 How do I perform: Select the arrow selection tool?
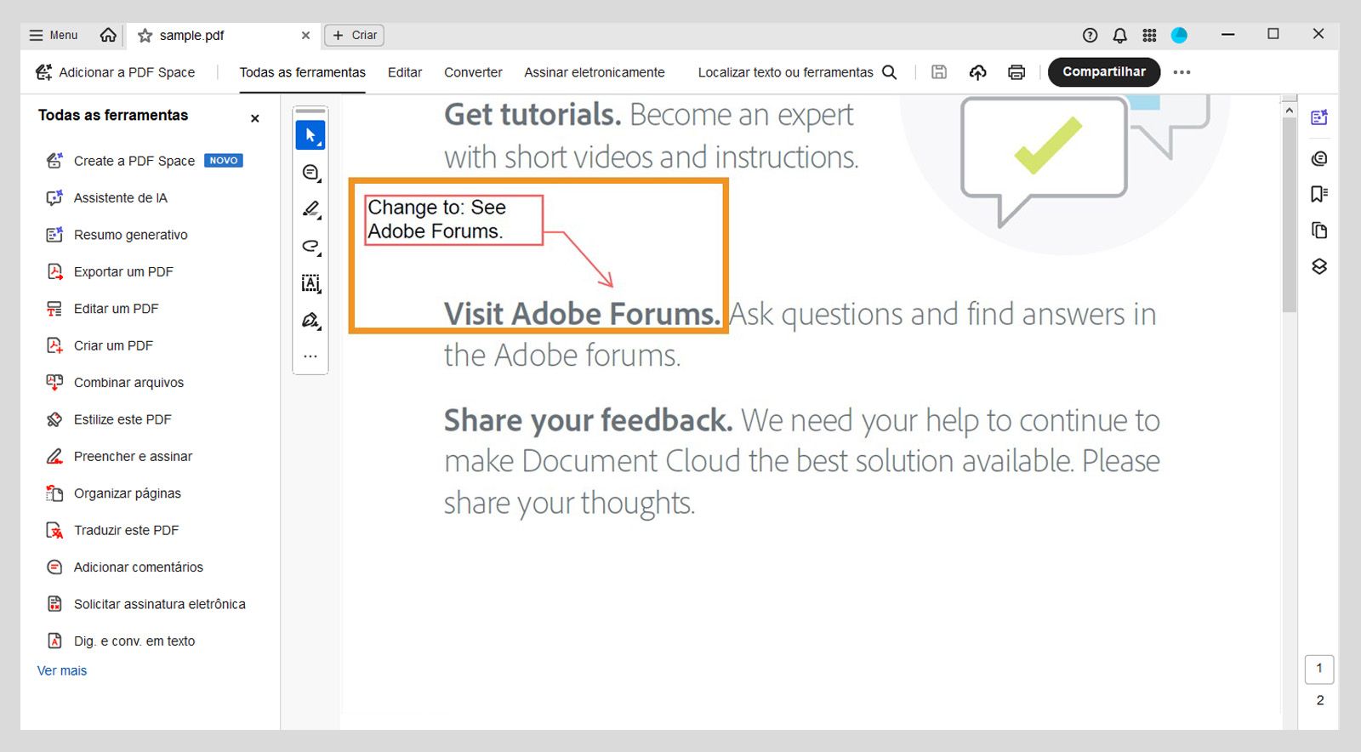[x=310, y=135]
